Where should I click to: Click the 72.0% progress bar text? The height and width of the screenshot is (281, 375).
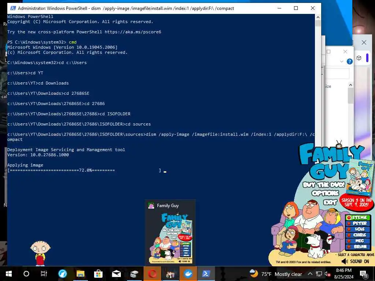(x=85, y=170)
